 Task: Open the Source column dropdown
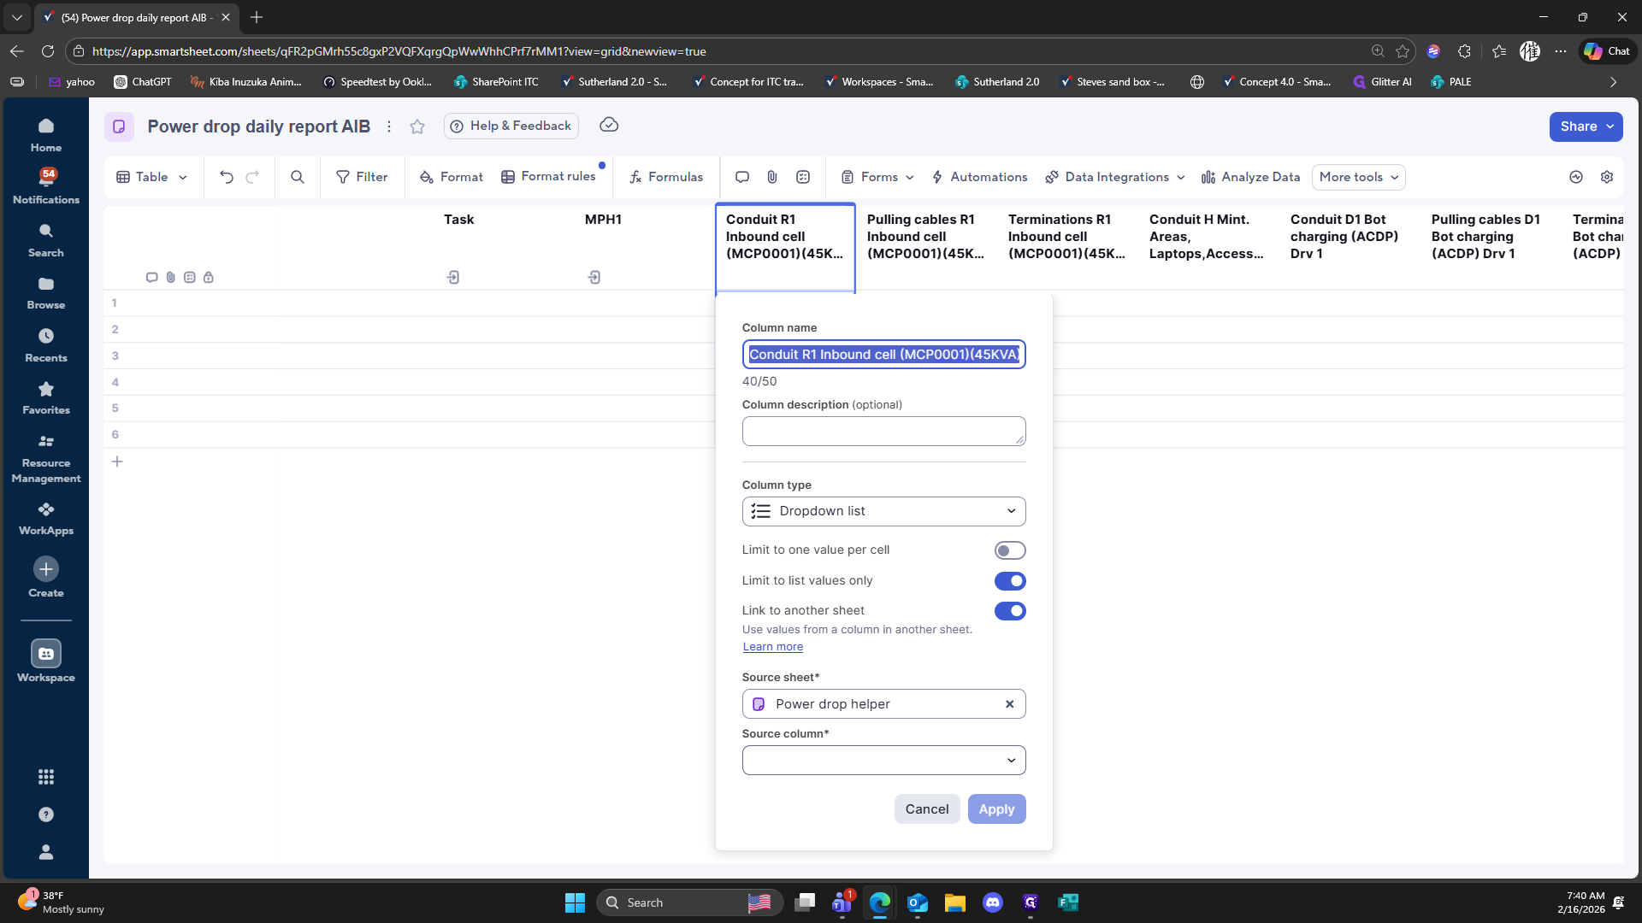coord(883,760)
